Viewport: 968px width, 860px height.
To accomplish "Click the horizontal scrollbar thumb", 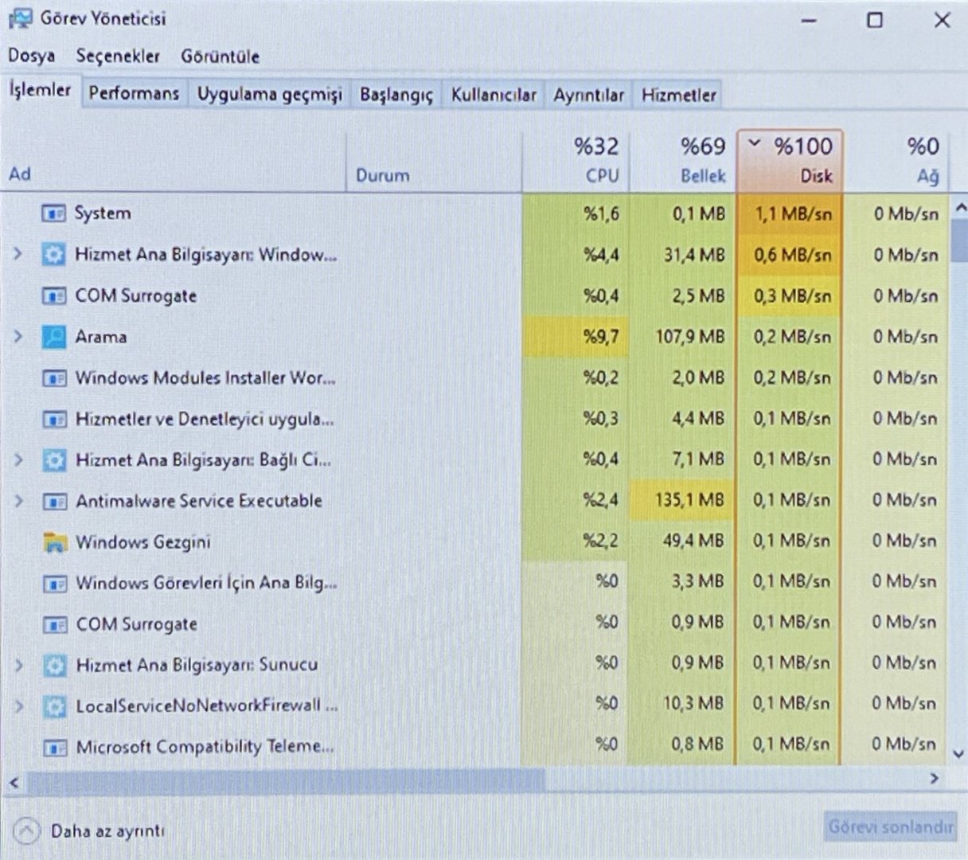I will point(287,780).
